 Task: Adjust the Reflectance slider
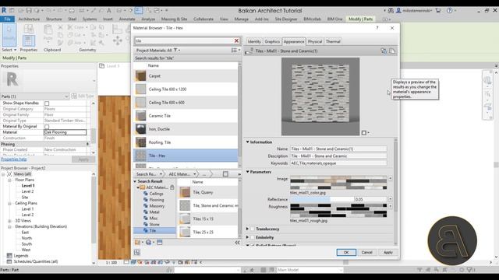tap(322, 199)
